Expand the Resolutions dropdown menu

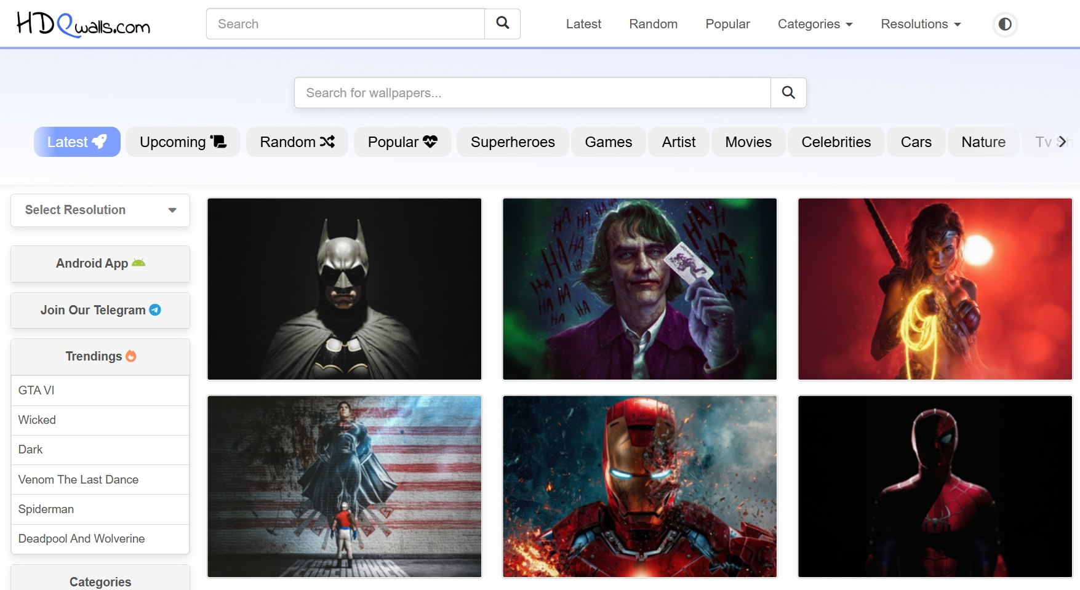(x=920, y=24)
